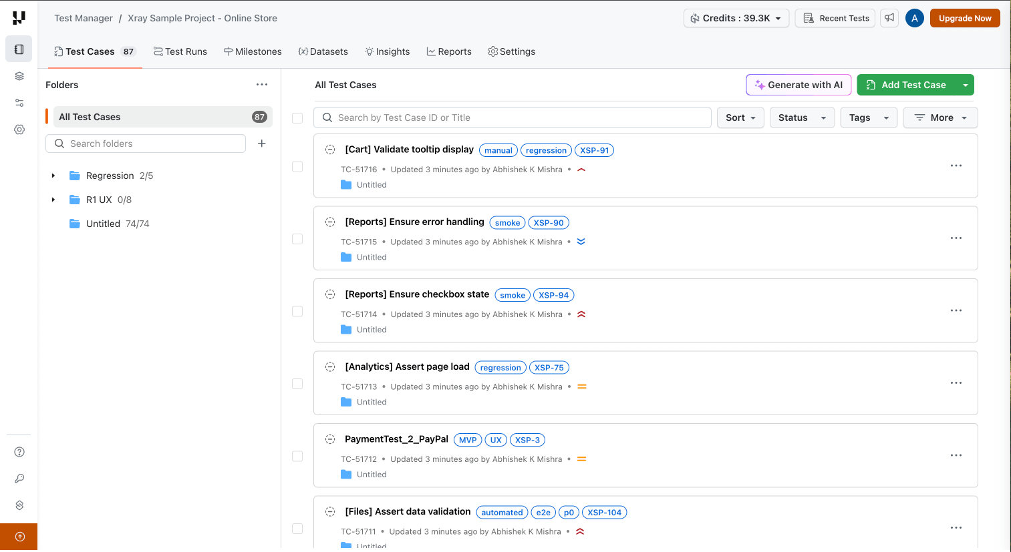This screenshot has width=1011, height=552.
Task: Open the gear-circle sidebar icon
Action: point(19,129)
